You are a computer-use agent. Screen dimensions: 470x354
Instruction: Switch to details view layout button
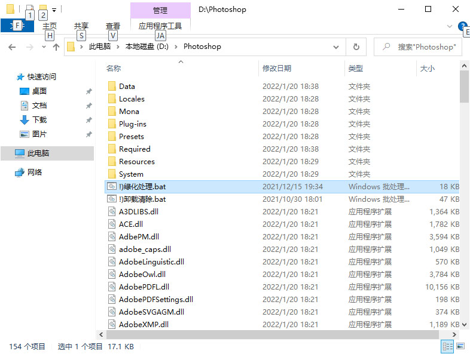click(447, 346)
